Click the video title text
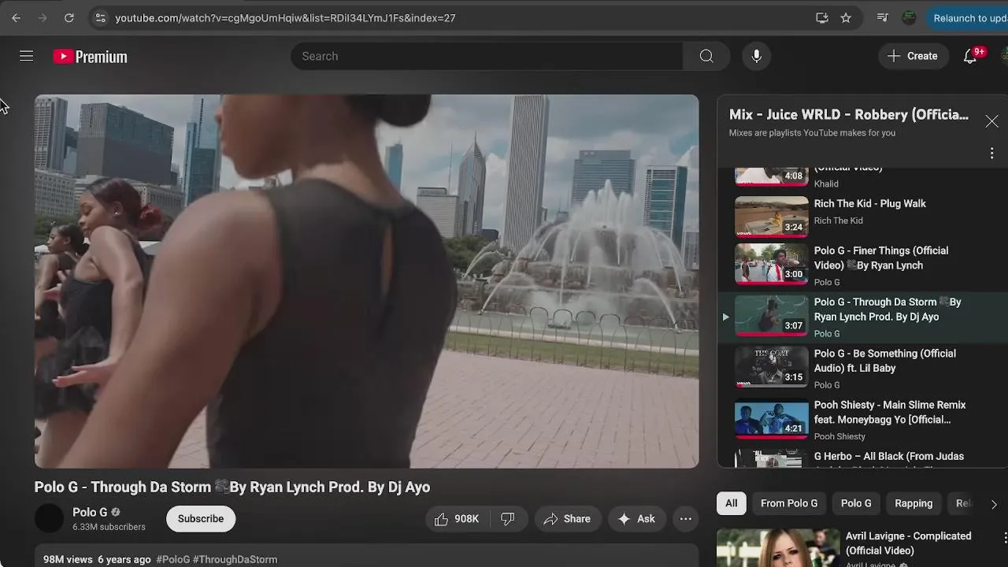The image size is (1008, 567). pyautogui.click(x=232, y=487)
